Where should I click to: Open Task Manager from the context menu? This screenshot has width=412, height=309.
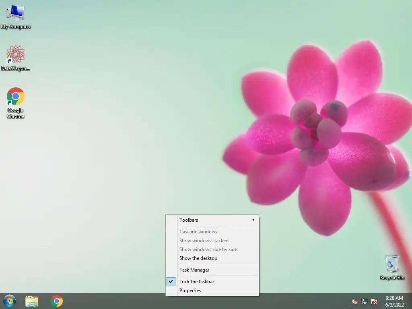point(212,270)
